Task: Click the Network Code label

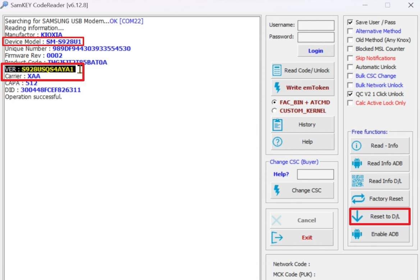Action: coord(291,264)
